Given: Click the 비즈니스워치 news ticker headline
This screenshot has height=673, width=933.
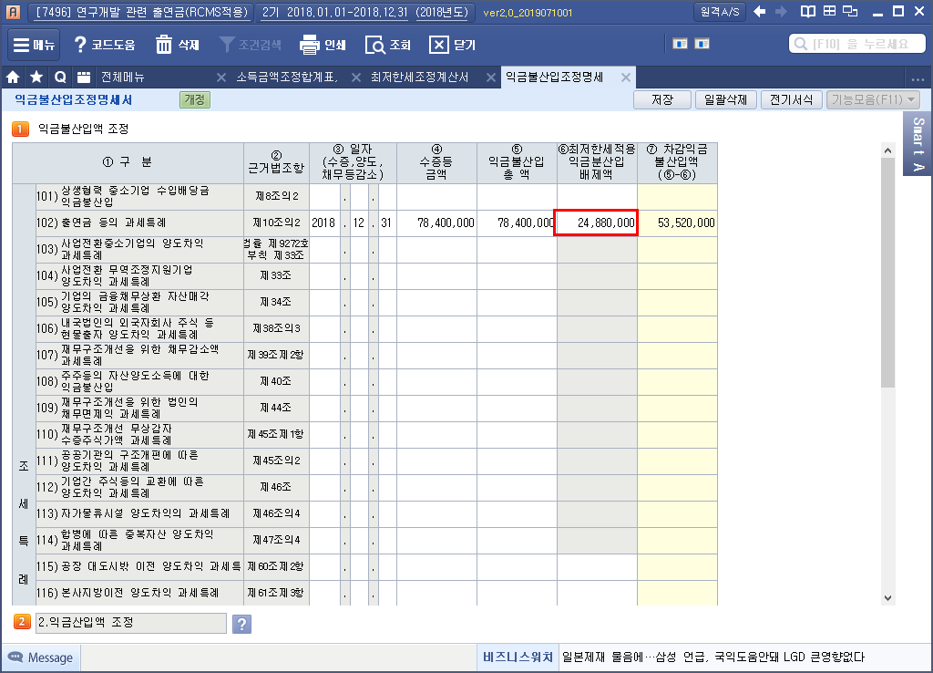Looking at the screenshot, I should pyautogui.click(x=713, y=657).
